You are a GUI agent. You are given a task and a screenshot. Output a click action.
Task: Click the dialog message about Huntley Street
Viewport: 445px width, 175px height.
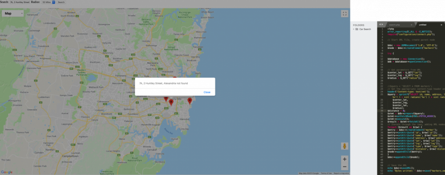click(x=163, y=83)
